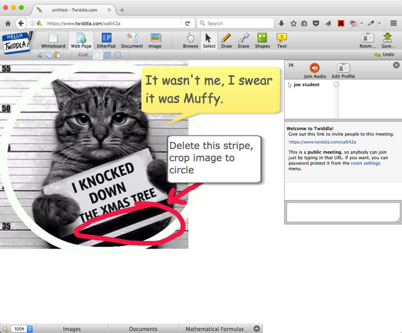Open dropdown arrow beside eyedropper icon
Screen dimensions: 402x333
tap(379, 23)
